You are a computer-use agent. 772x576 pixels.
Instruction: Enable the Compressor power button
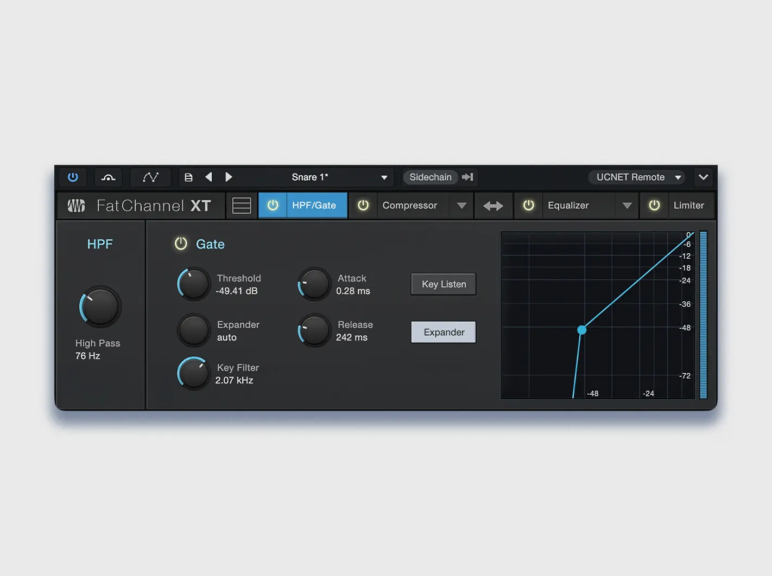[x=363, y=206]
